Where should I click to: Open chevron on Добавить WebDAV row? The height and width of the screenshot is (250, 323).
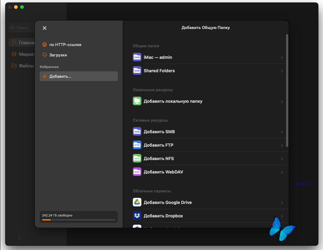click(282, 172)
